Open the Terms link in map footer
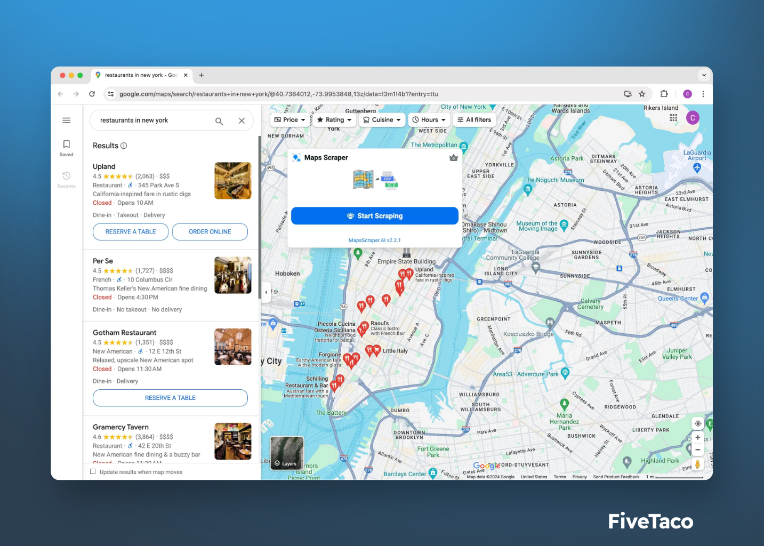The height and width of the screenshot is (546, 764). click(560, 477)
